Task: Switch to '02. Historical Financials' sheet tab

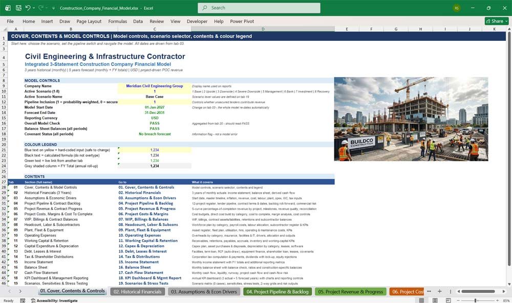Action: coord(137,292)
